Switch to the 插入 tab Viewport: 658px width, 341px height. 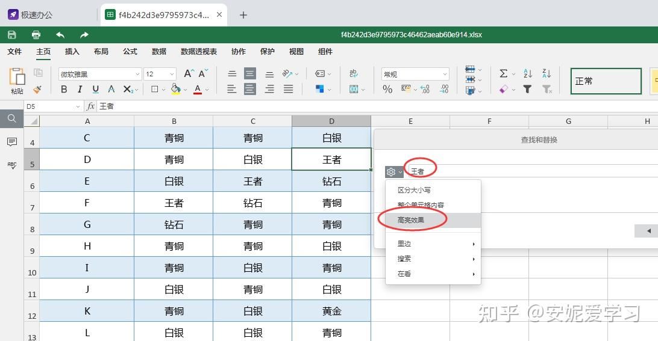coord(72,52)
